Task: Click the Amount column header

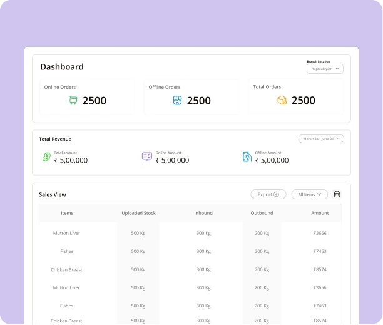Action: 320,213
